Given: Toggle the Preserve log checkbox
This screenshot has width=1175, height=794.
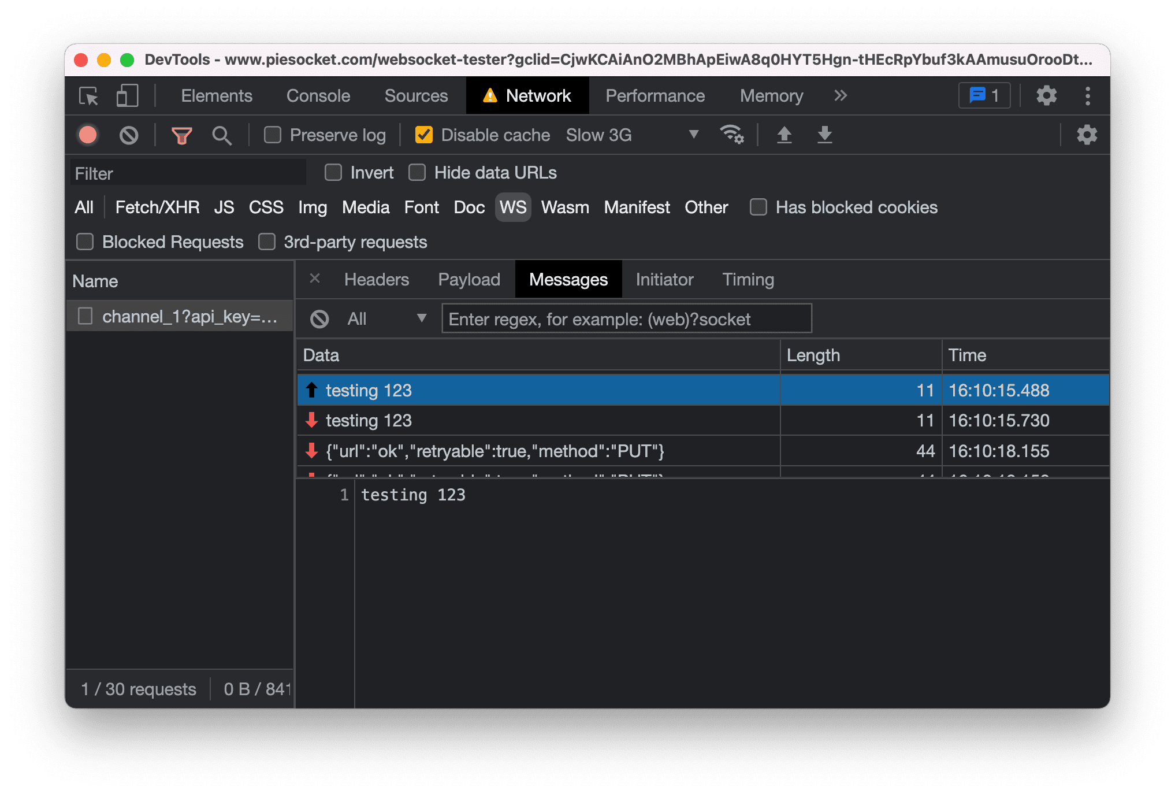Looking at the screenshot, I should click(x=274, y=136).
